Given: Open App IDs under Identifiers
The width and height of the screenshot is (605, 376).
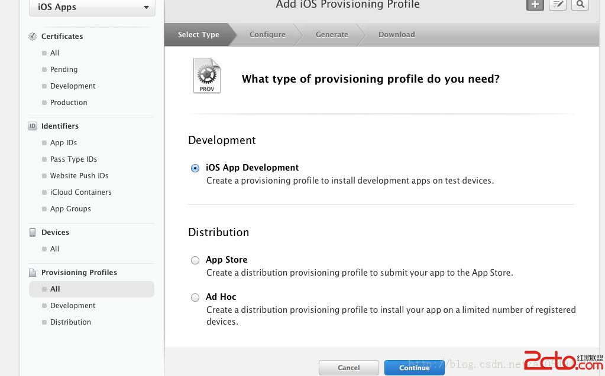Looking at the screenshot, I should 63,143.
